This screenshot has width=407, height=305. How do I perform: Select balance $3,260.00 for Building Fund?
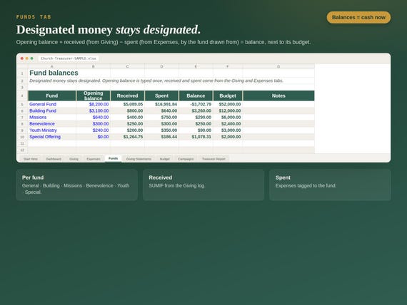[196, 110]
